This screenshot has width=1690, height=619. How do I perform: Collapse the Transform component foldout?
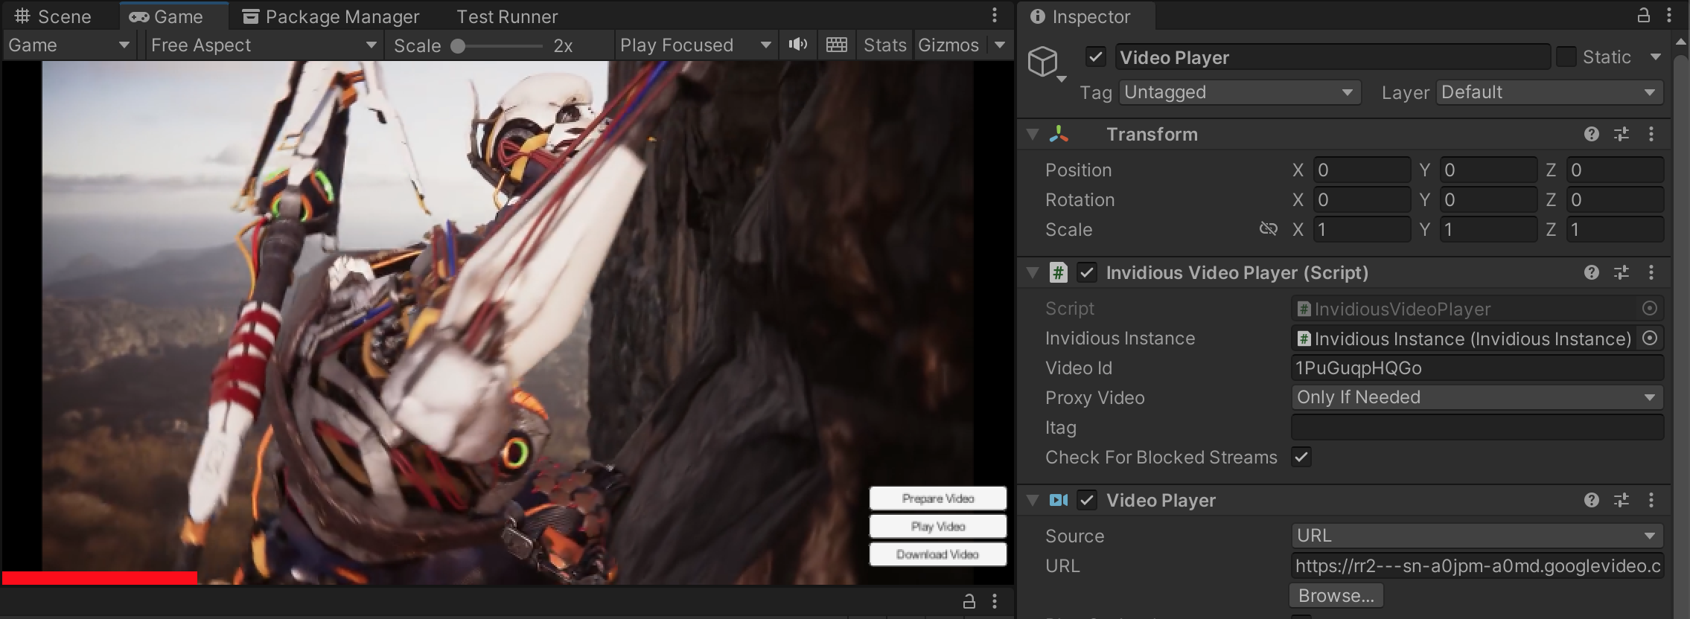pyautogui.click(x=1033, y=134)
